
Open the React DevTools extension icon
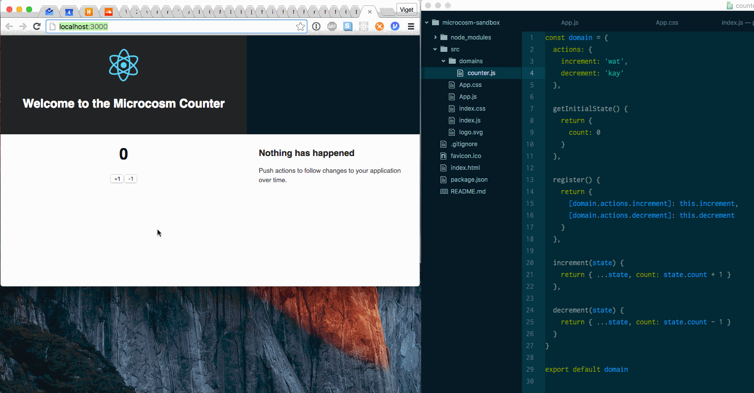(363, 27)
